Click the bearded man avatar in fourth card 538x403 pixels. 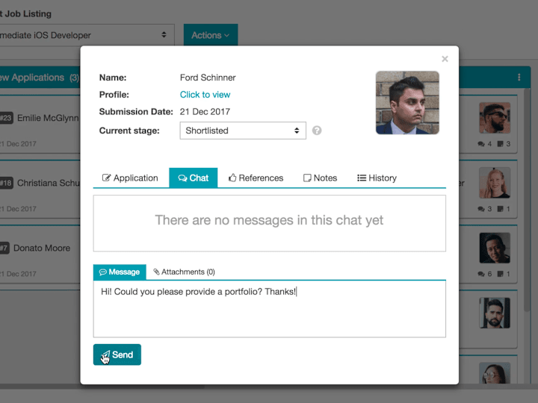[495, 313]
